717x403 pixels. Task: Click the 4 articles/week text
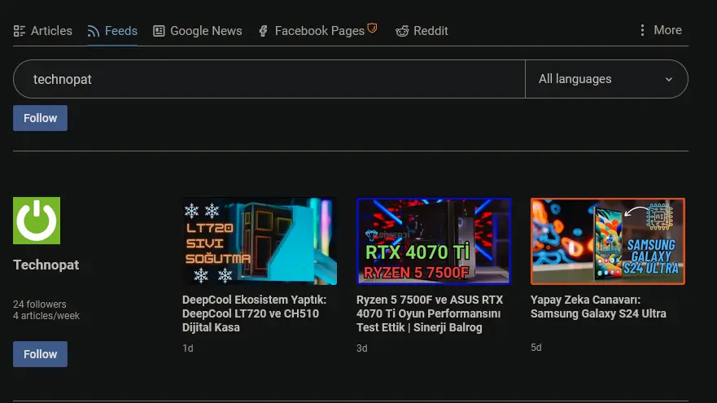point(46,316)
